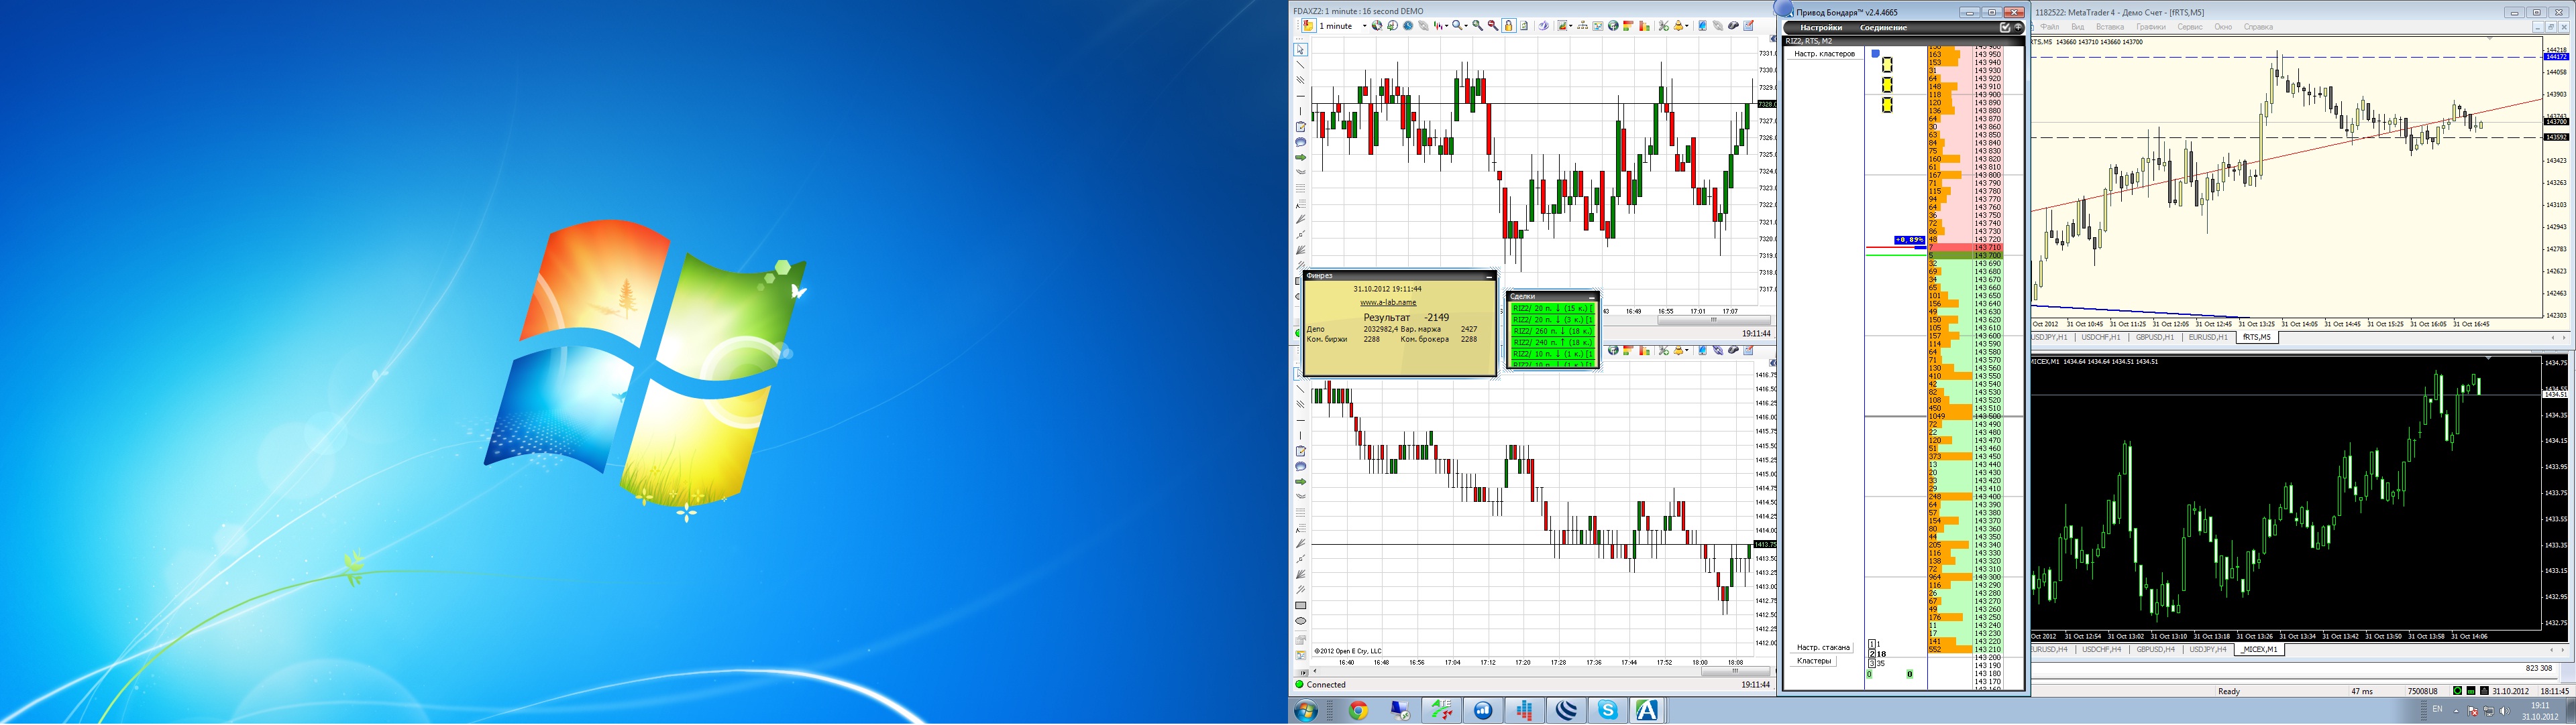Open Соединение menu in Привод Бондаря
The image size is (2576, 725).
[1884, 28]
